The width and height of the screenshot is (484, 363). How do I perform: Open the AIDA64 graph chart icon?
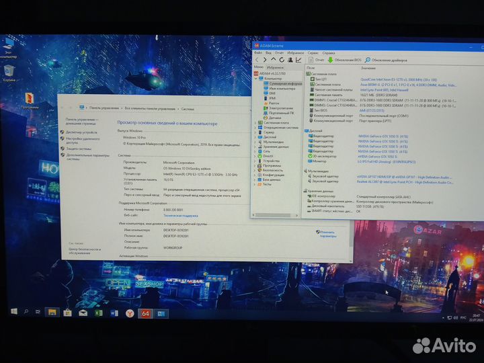click(298, 60)
